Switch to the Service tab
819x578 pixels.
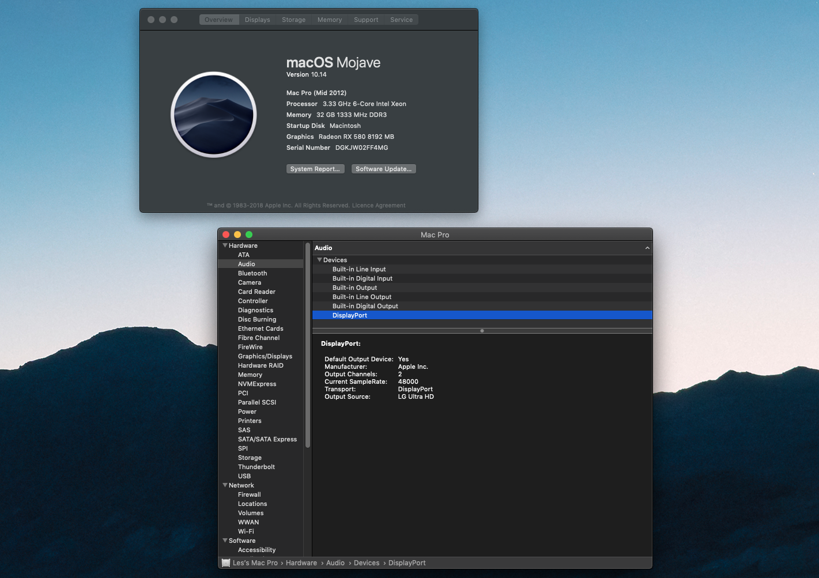point(401,20)
